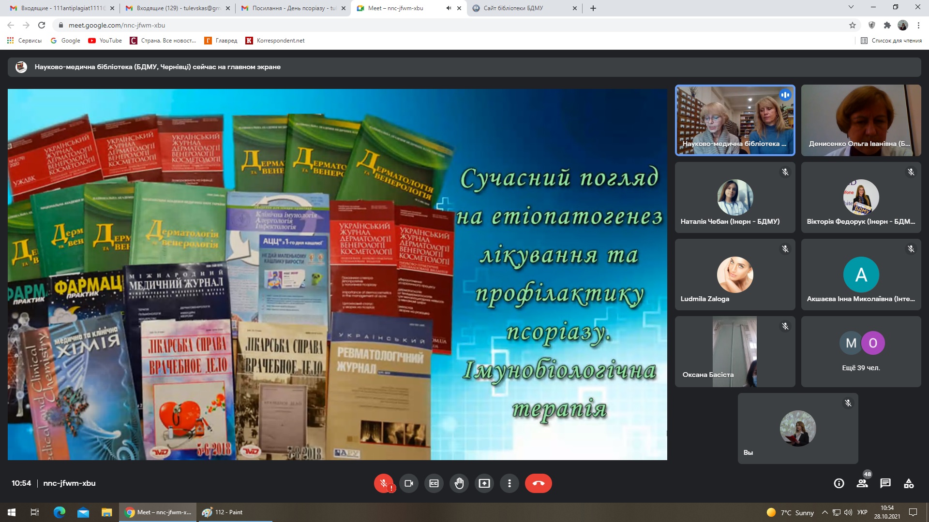Open the activities icon
The image size is (929, 522).
pyautogui.click(x=909, y=483)
